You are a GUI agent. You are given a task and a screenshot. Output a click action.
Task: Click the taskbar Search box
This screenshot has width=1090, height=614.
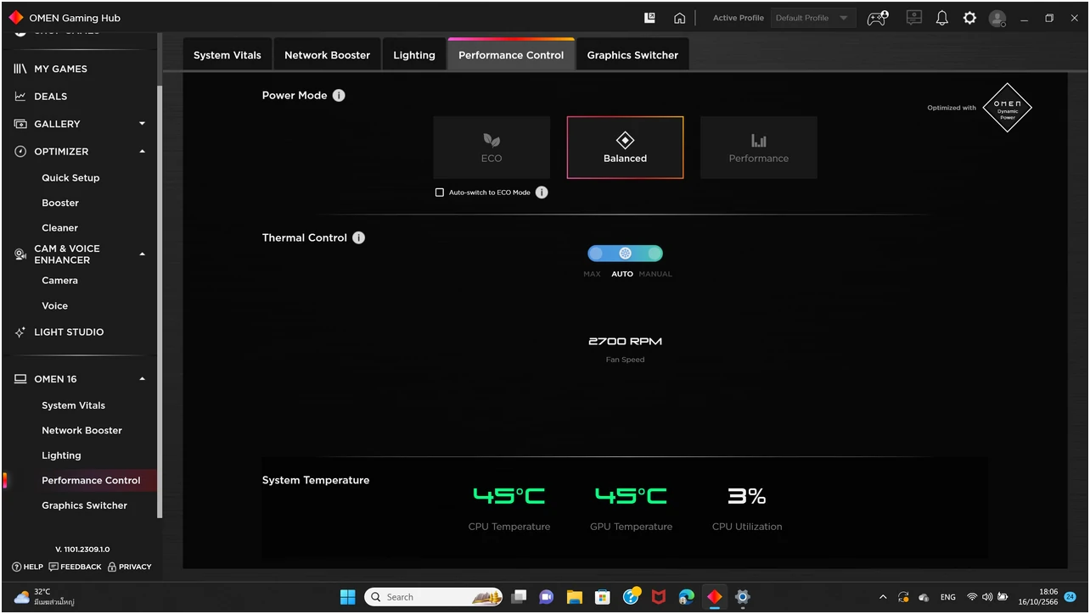[x=433, y=597]
